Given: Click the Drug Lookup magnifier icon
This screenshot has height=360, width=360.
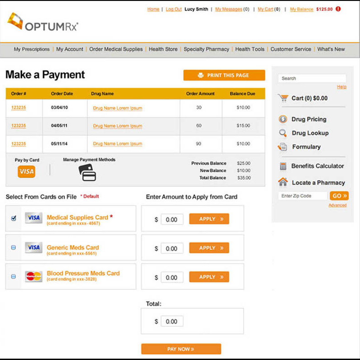Looking at the screenshot, I should click(x=283, y=133).
